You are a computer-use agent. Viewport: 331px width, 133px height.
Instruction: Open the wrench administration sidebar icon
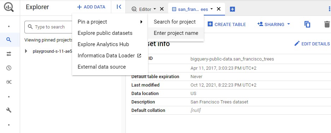coord(9,110)
